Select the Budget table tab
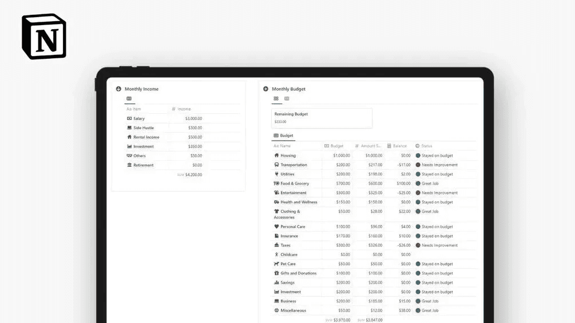 coord(283,135)
